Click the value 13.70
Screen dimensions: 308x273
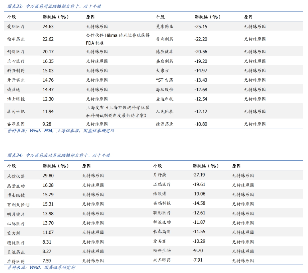pos(48,223)
